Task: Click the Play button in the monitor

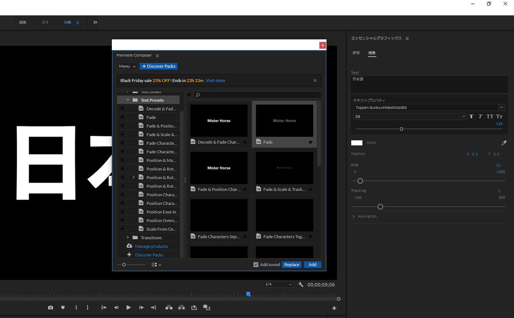Action: [128, 307]
